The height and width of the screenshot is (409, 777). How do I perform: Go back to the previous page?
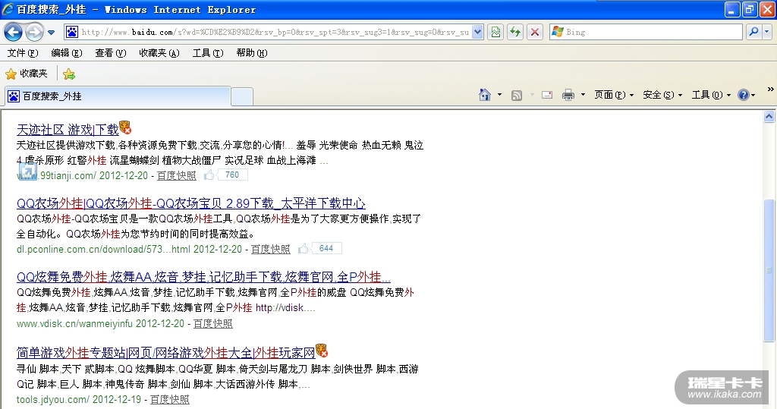[14, 32]
